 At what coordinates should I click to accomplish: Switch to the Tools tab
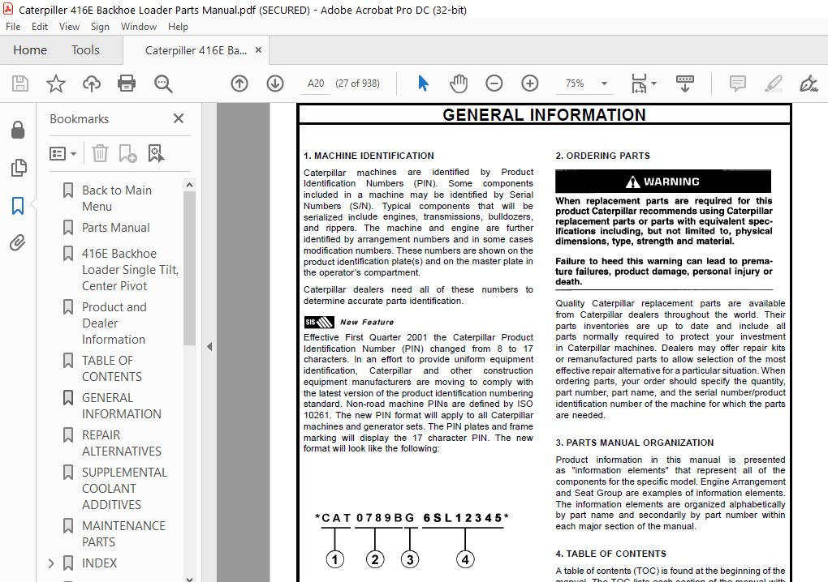coord(85,50)
